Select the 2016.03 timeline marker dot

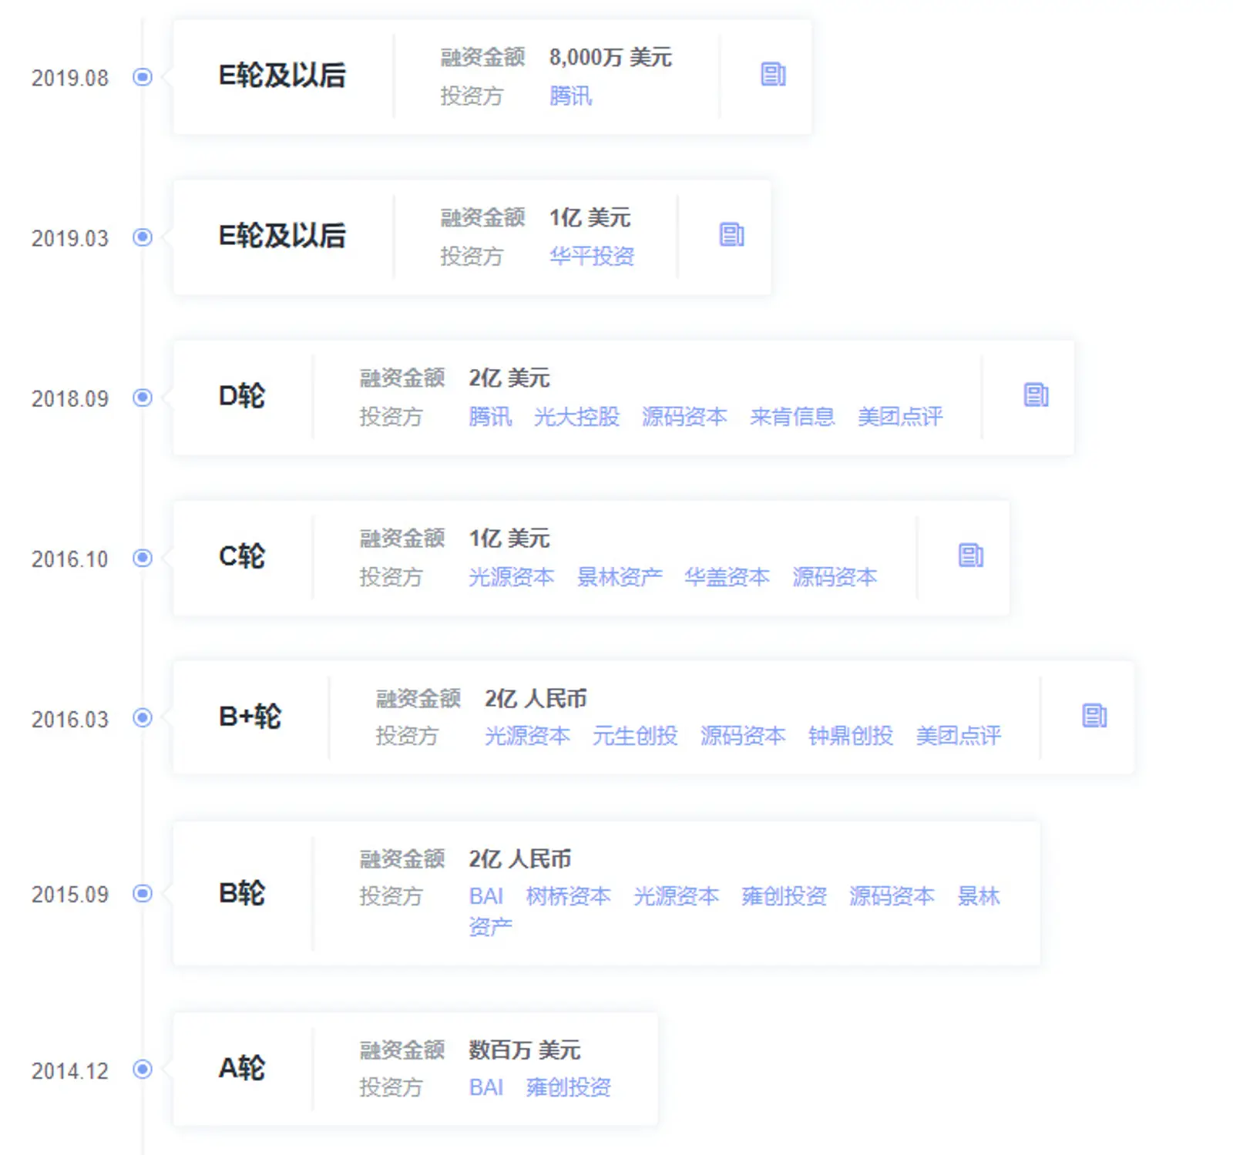[143, 718]
